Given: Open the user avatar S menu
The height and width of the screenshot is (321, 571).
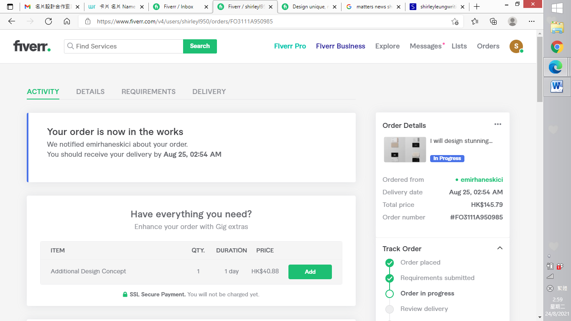Looking at the screenshot, I should (x=516, y=46).
